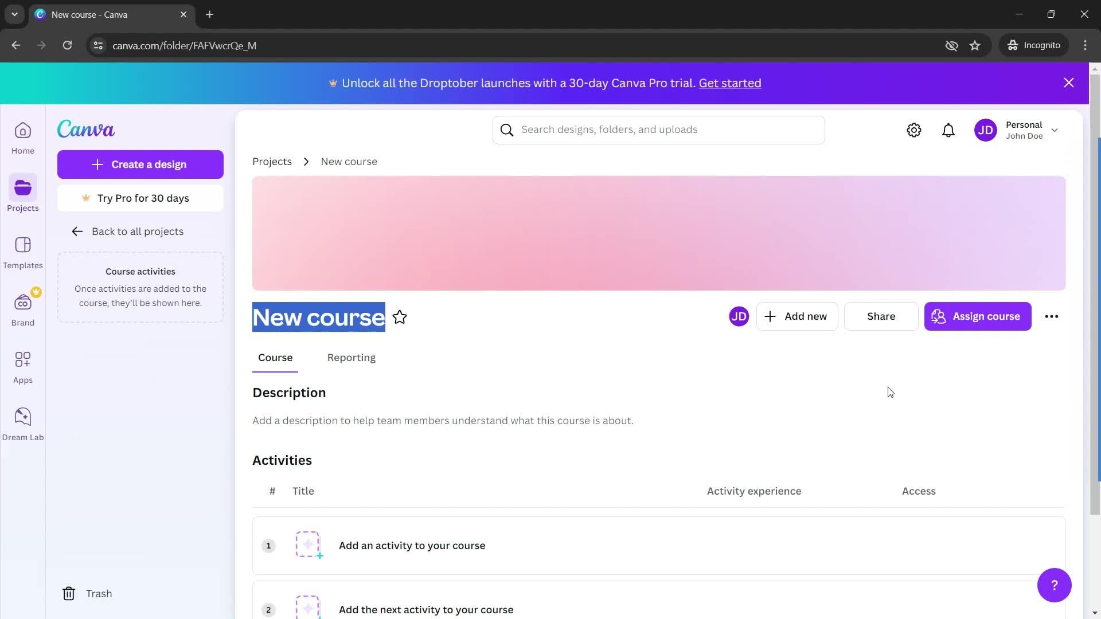This screenshot has height=619, width=1101.
Task: Open the Apps panel icon
Action: 22,365
